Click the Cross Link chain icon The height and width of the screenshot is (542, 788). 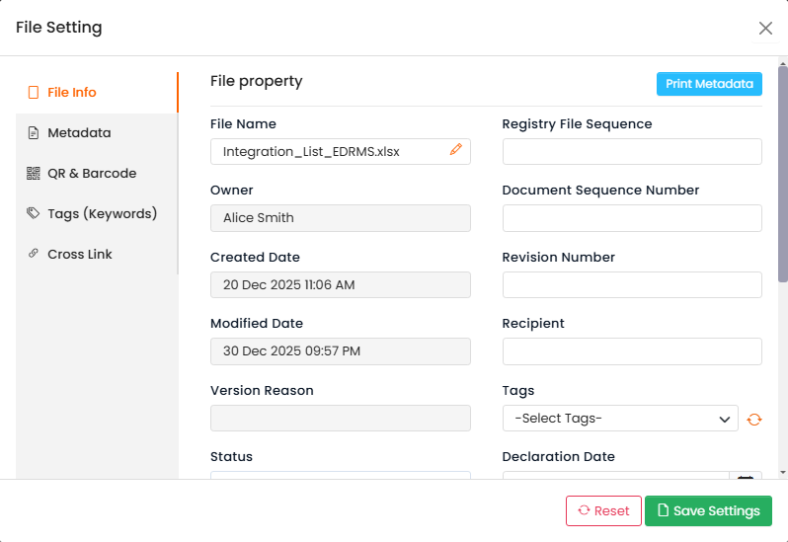(x=34, y=255)
